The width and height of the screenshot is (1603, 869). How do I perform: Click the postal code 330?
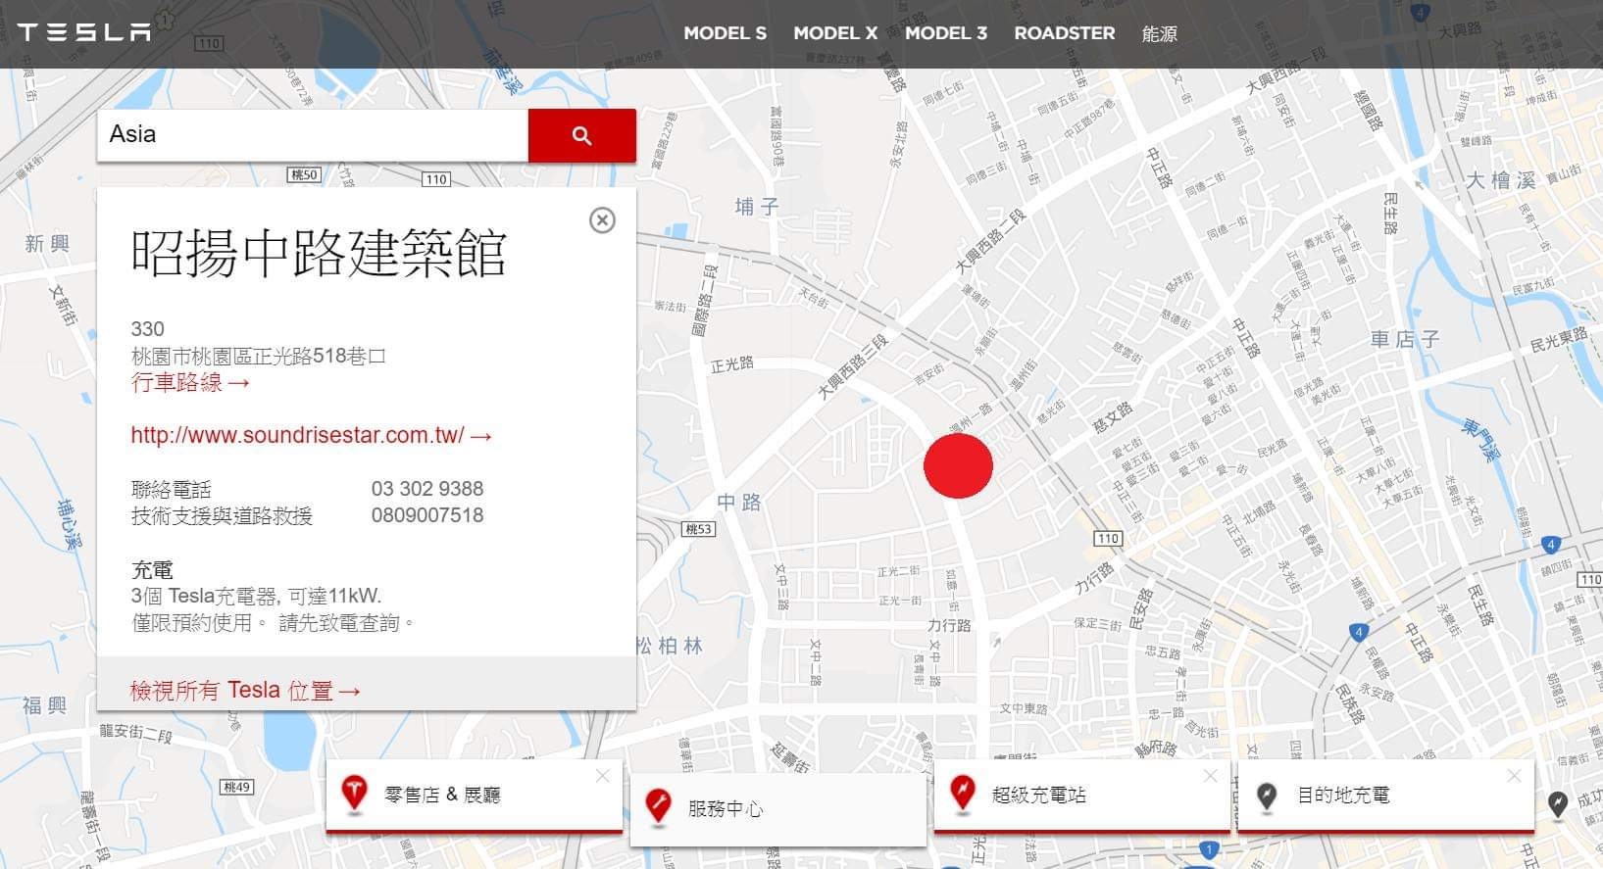coord(148,329)
